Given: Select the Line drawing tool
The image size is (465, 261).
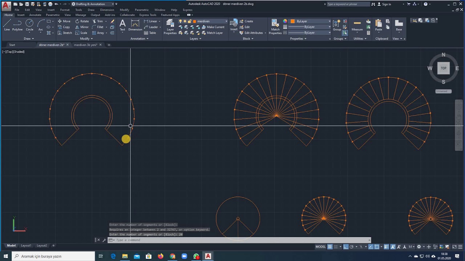Looking at the screenshot, I should (x=7, y=25).
